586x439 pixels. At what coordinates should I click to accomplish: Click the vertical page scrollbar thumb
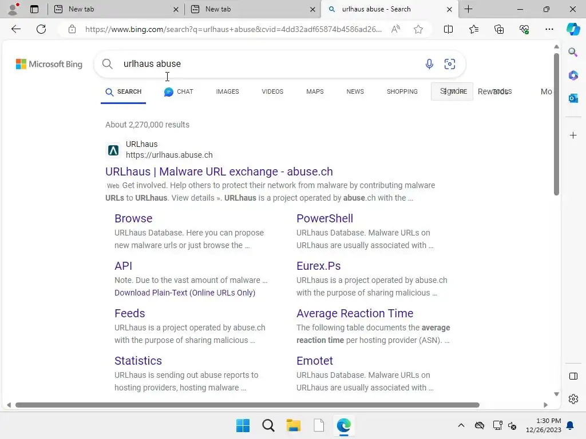coord(556,124)
